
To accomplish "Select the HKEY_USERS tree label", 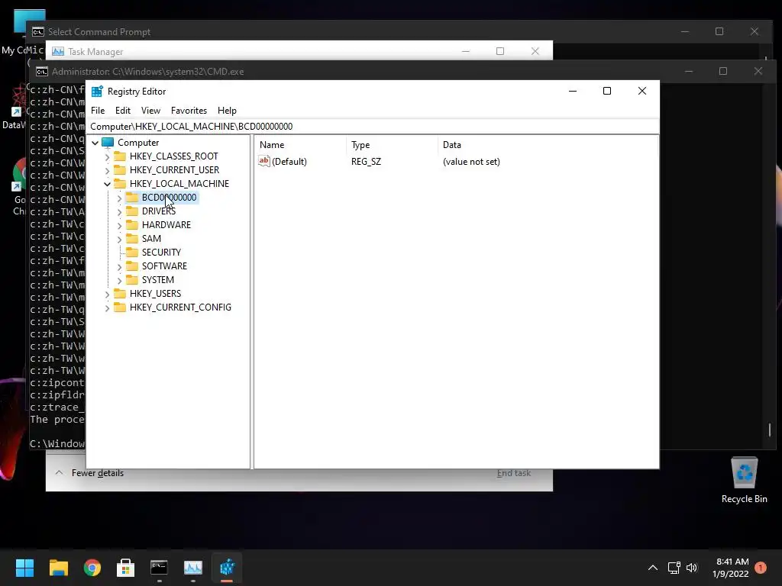I will tap(155, 294).
